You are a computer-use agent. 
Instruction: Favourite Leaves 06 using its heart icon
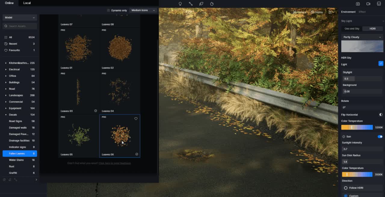click(136, 119)
